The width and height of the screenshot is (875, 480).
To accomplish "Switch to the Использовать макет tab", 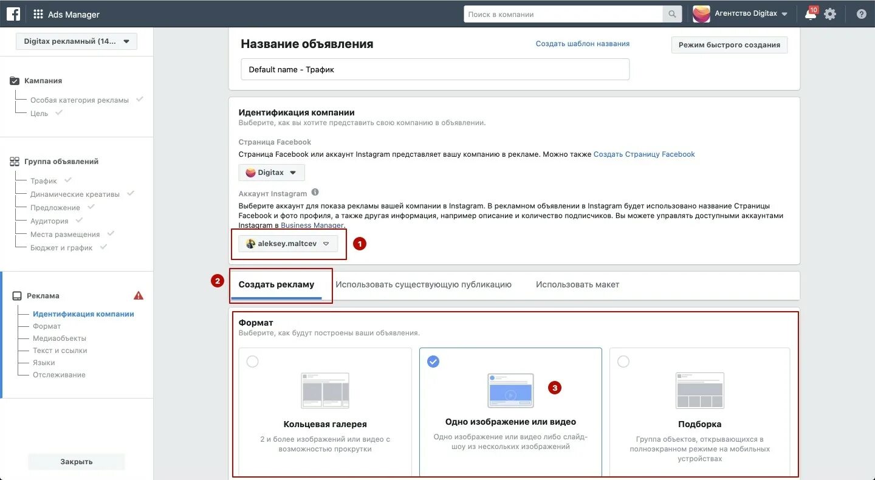I will pos(577,284).
